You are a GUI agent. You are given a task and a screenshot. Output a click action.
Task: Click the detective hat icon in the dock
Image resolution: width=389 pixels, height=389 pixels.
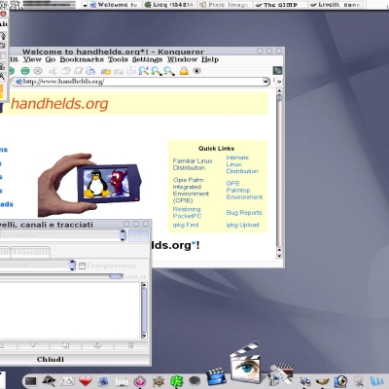click(49, 380)
